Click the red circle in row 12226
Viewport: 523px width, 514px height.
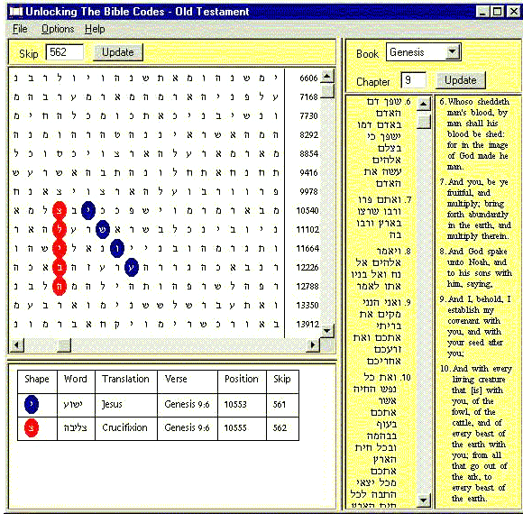coord(60,268)
